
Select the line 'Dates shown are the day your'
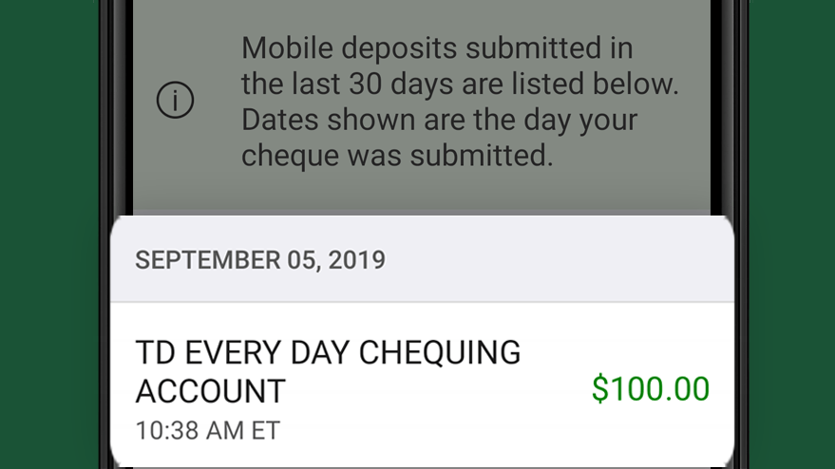(439, 120)
